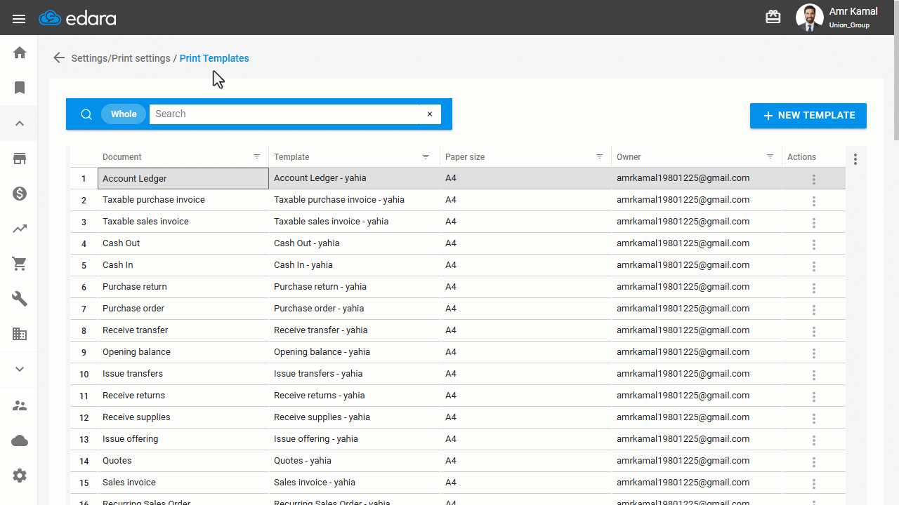
Task: Click owner email in Receive supplies row
Action: [683, 417]
